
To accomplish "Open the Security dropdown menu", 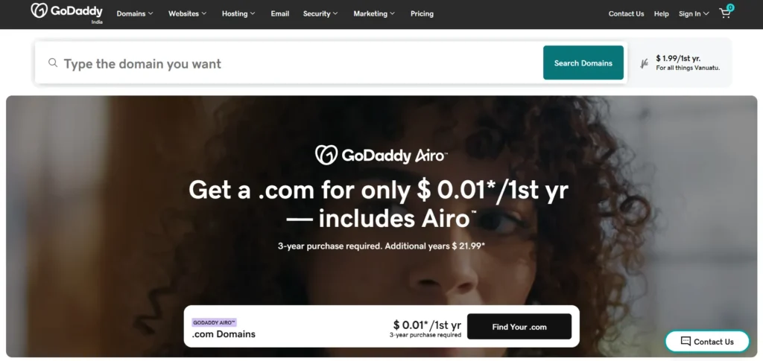I will point(320,13).
